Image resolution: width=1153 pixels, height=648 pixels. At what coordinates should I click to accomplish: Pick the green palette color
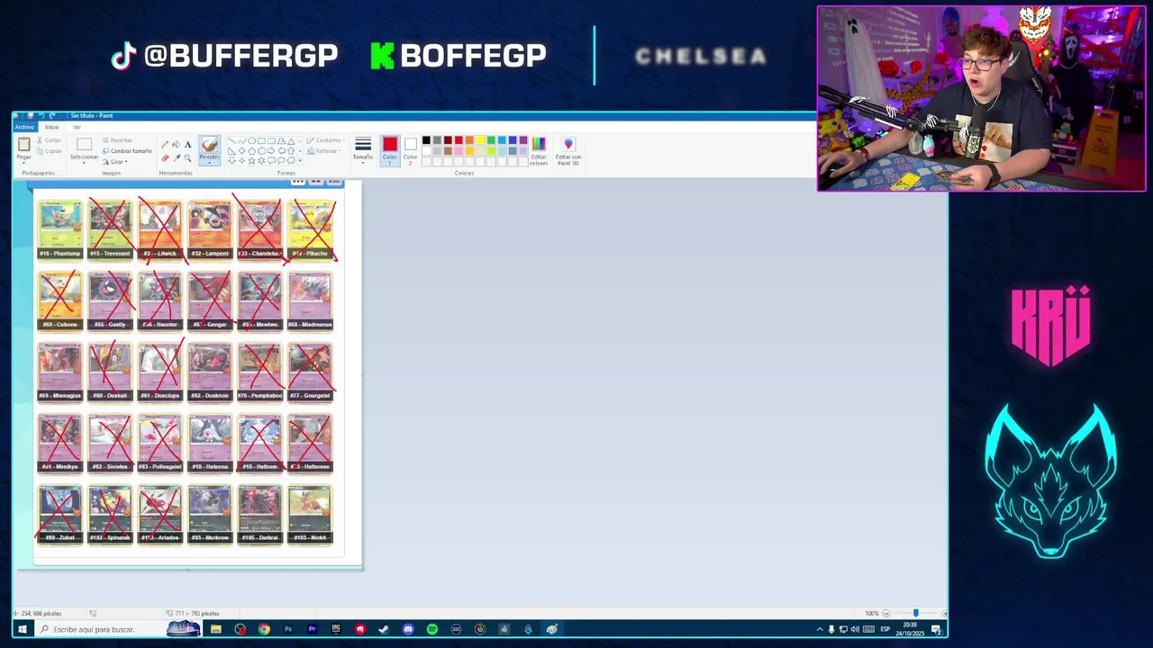pos(491,140)
